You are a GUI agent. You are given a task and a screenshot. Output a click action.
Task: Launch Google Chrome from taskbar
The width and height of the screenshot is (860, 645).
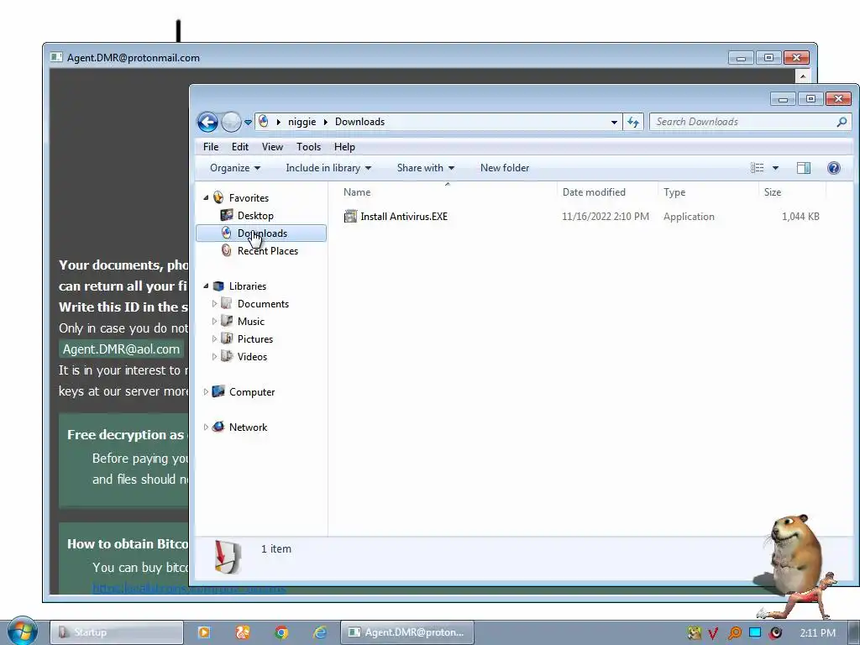[281, 632]
